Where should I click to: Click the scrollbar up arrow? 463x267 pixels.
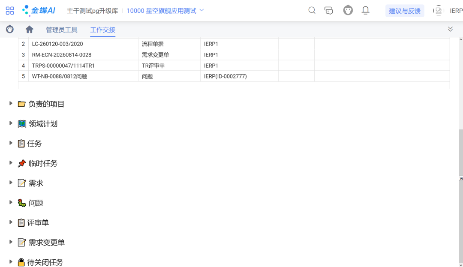tap(460, 39)
